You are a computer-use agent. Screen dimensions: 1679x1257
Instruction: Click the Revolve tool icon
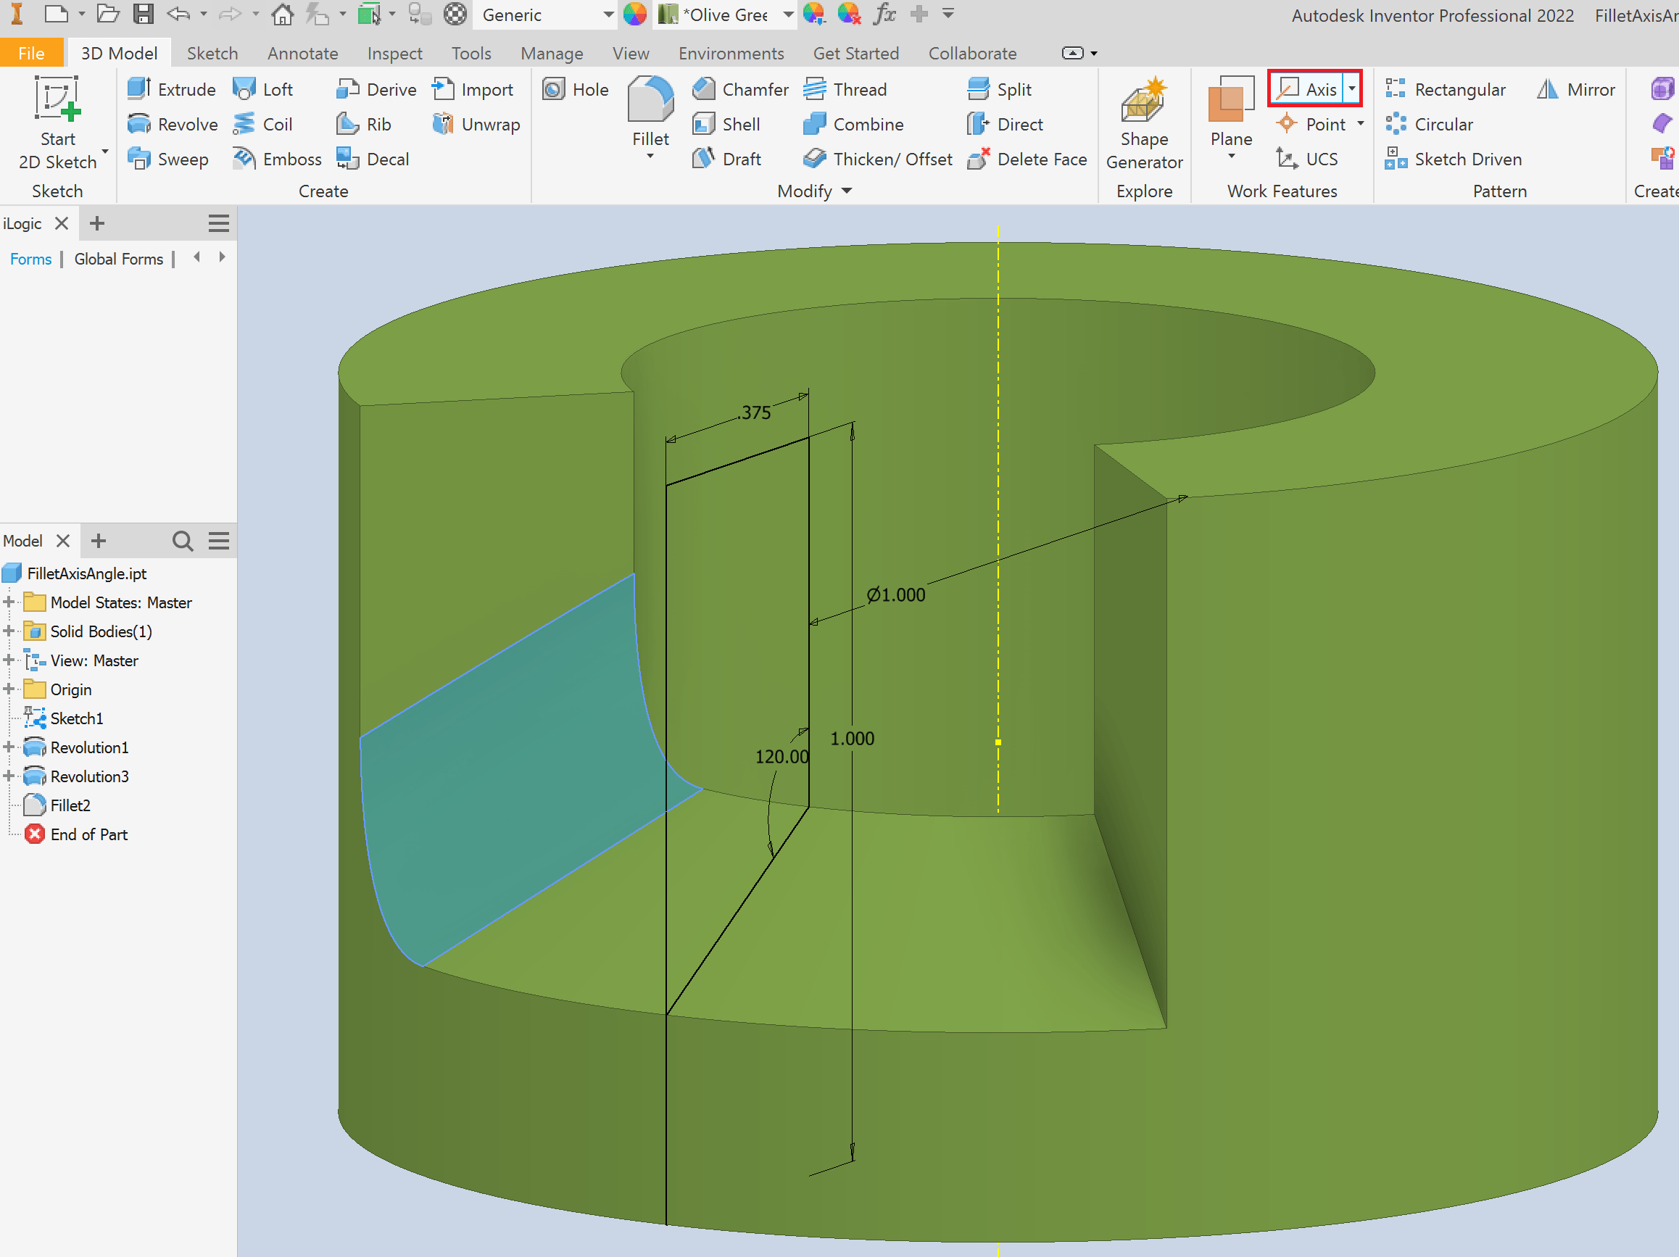tap(139, 124)
